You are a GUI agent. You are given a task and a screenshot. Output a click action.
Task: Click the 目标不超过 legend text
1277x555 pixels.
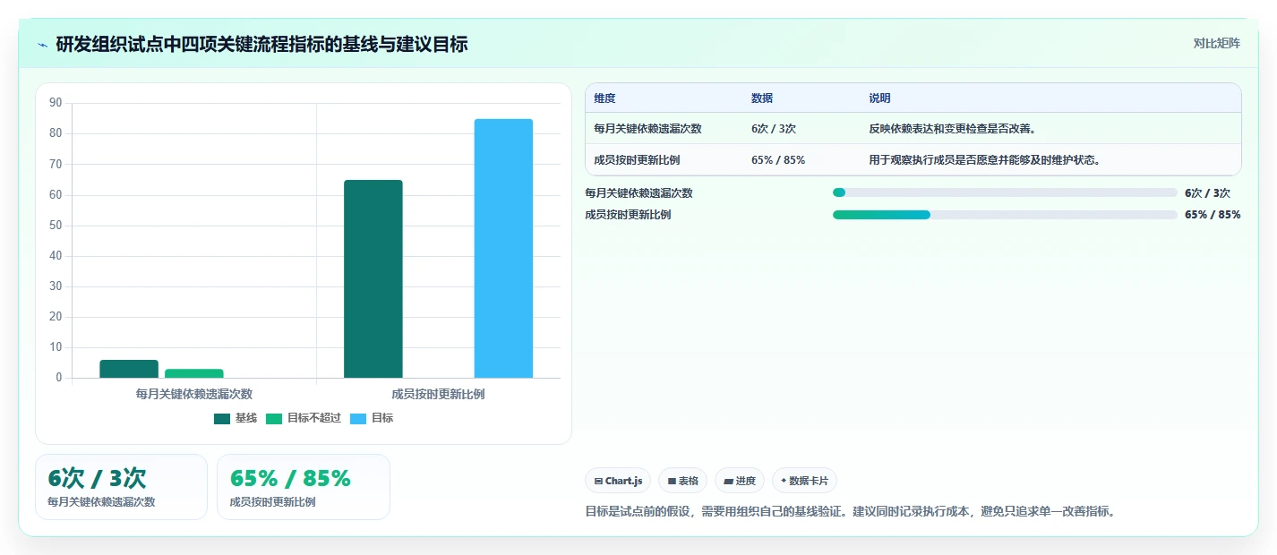tap(314, 418)
